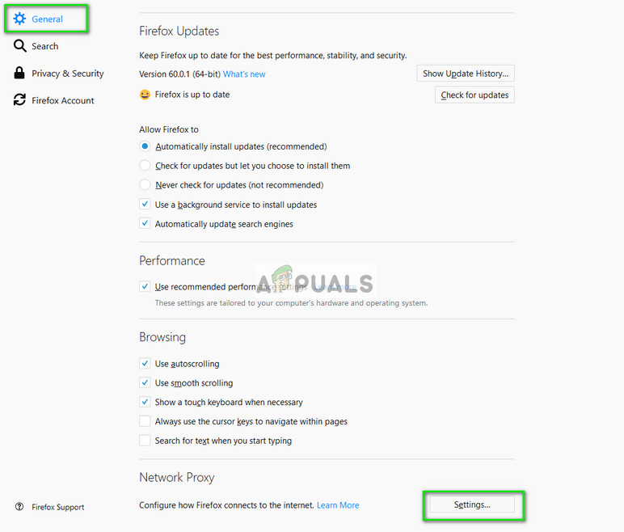Screen dimensions: 624x532
Task: Open Network Proxy Settings button
Action: click(472, 505)
